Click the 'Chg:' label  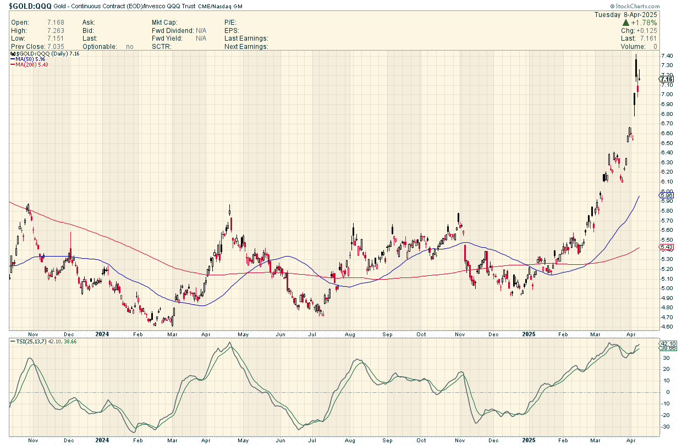coord(629,31)
